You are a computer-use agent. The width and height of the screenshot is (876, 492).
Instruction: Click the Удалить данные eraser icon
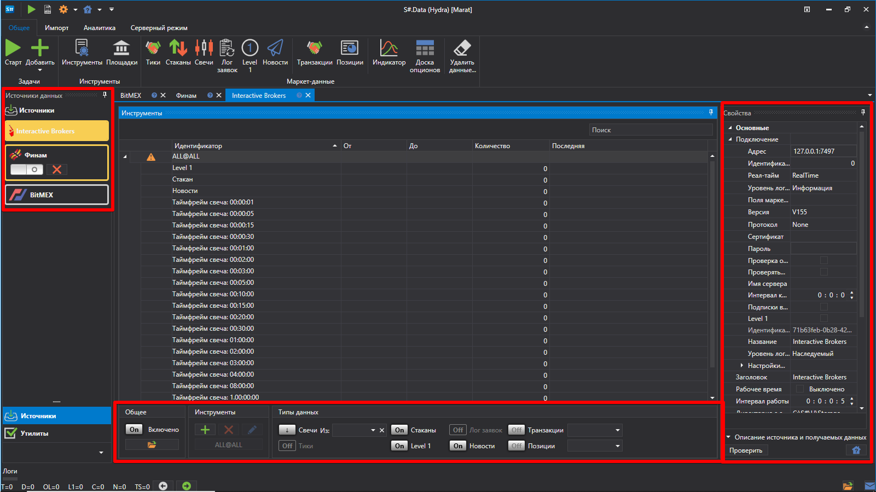462,56
